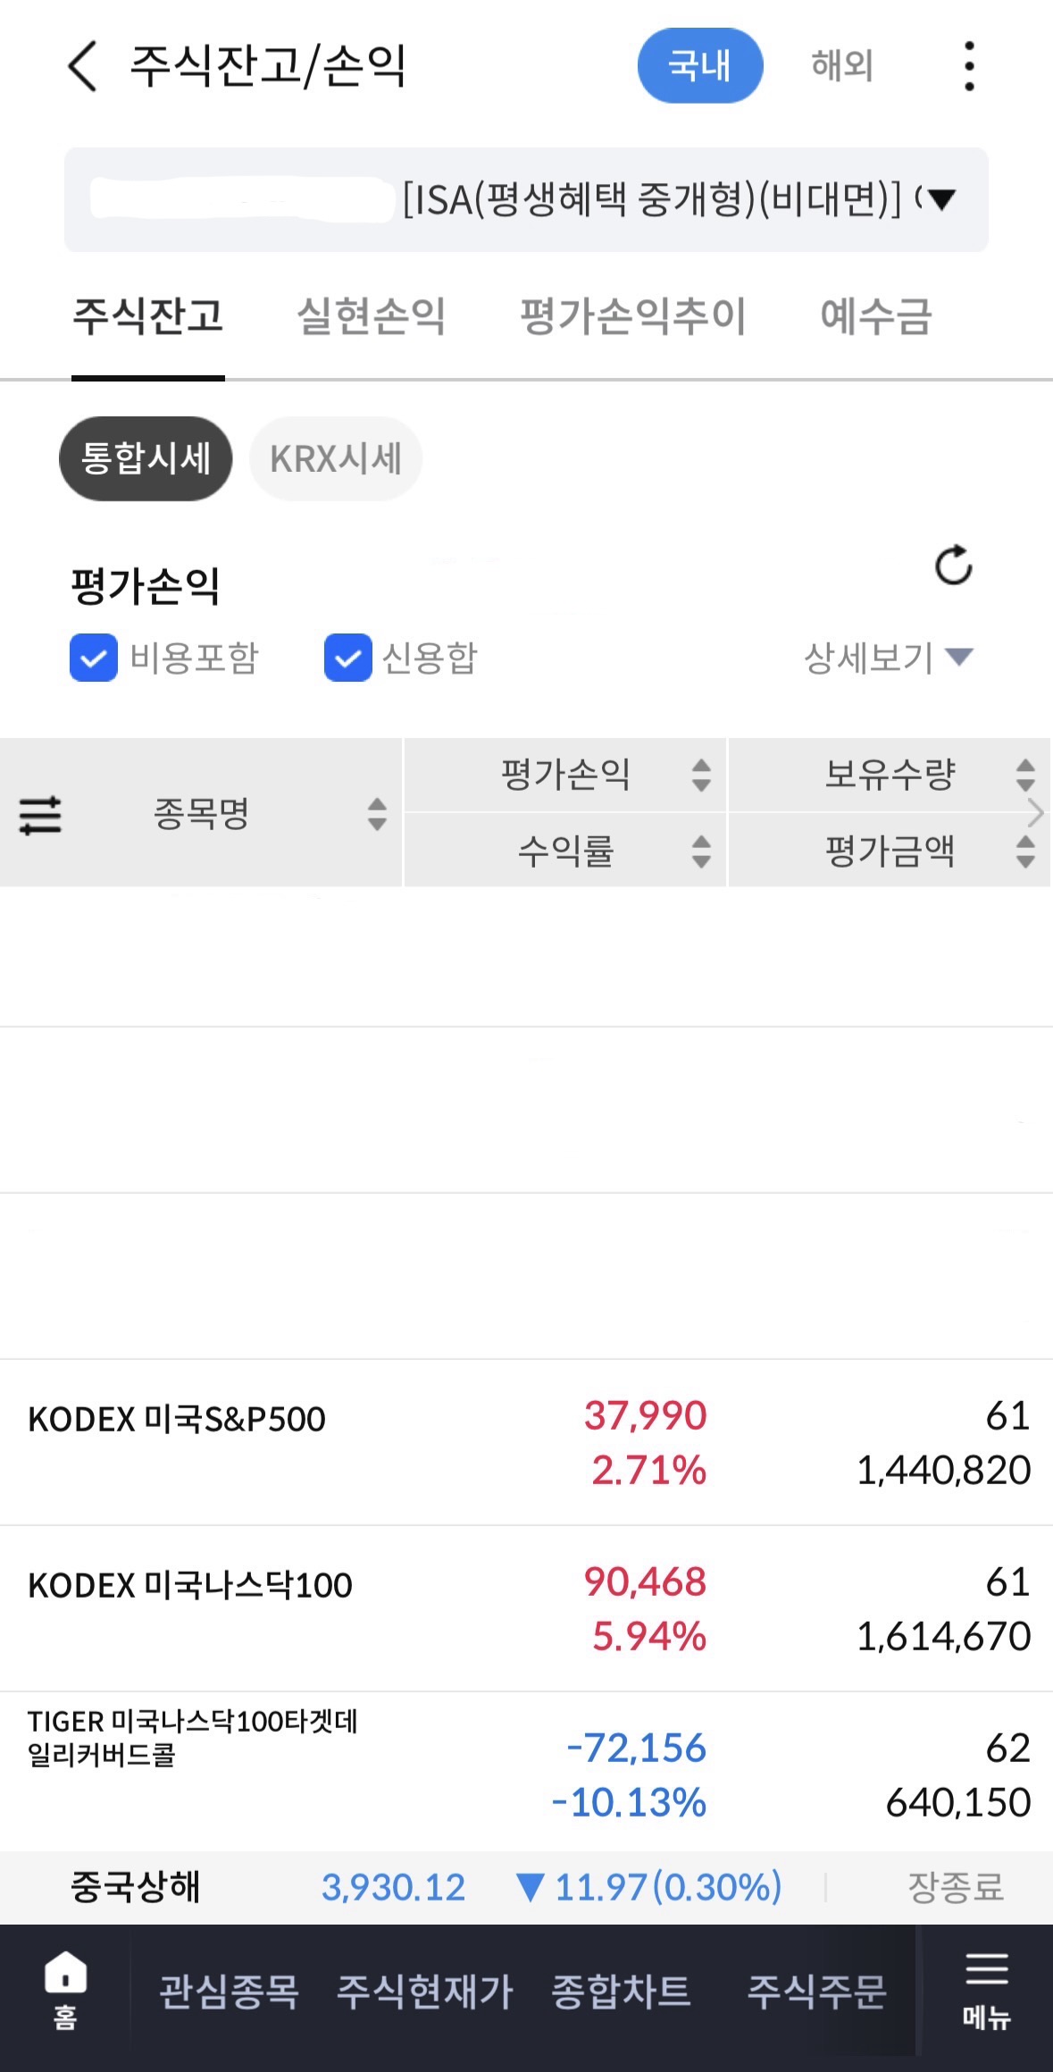
Task: Sort by 평가금액 column arrows
Action: 1025,851
